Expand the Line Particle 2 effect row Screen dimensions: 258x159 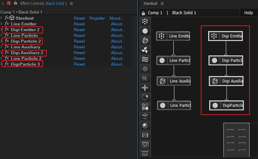click(x=1, y=58)
